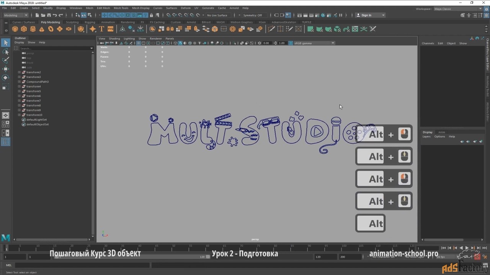Choose the Paint Selection tool

(x=6, y=60)
